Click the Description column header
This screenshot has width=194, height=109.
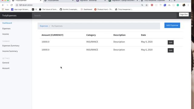click(x=119, y=35)
